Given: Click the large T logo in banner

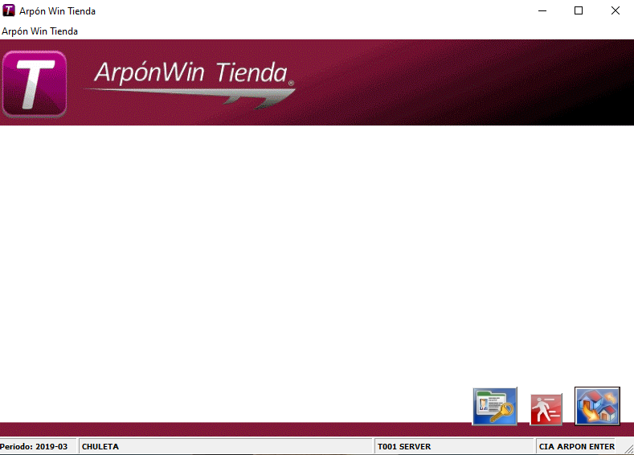Looking at the screenshot, I should click(35, 84).
